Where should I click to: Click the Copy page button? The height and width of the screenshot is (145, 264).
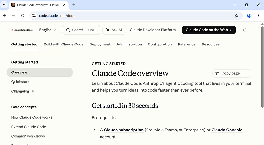(228, 73)
